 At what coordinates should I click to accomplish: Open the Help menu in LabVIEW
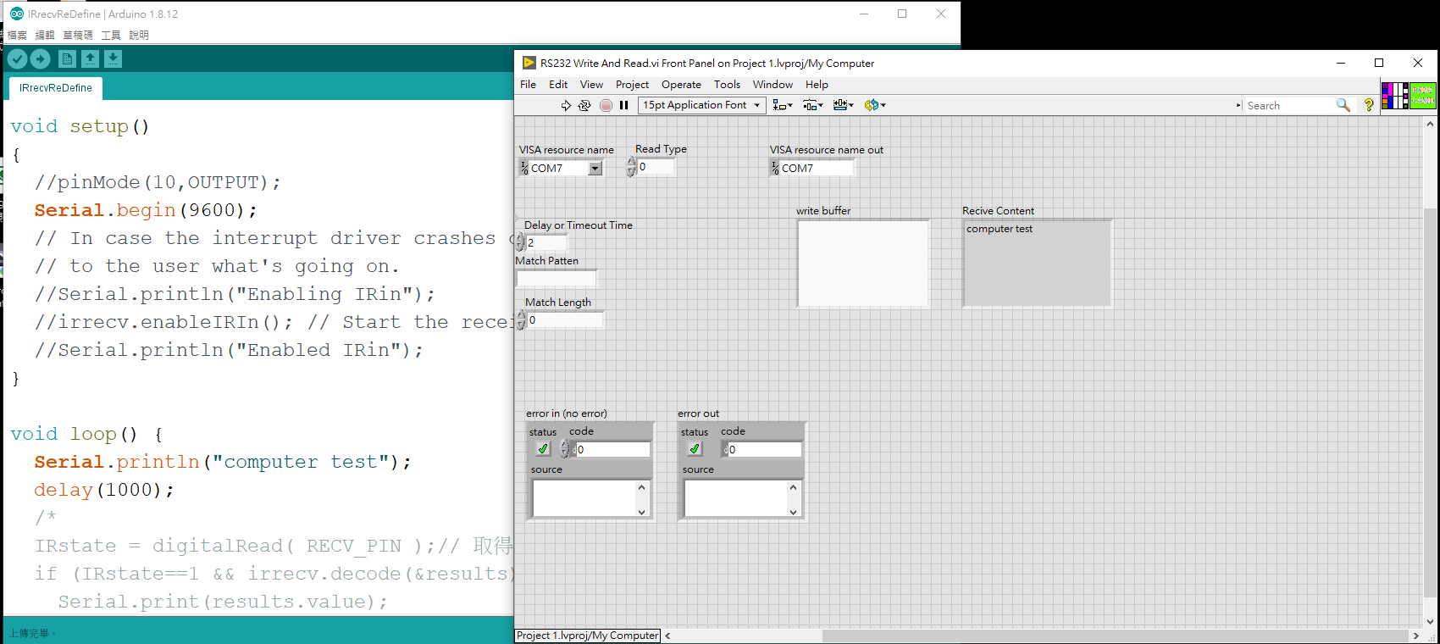(x=817, y=84)
